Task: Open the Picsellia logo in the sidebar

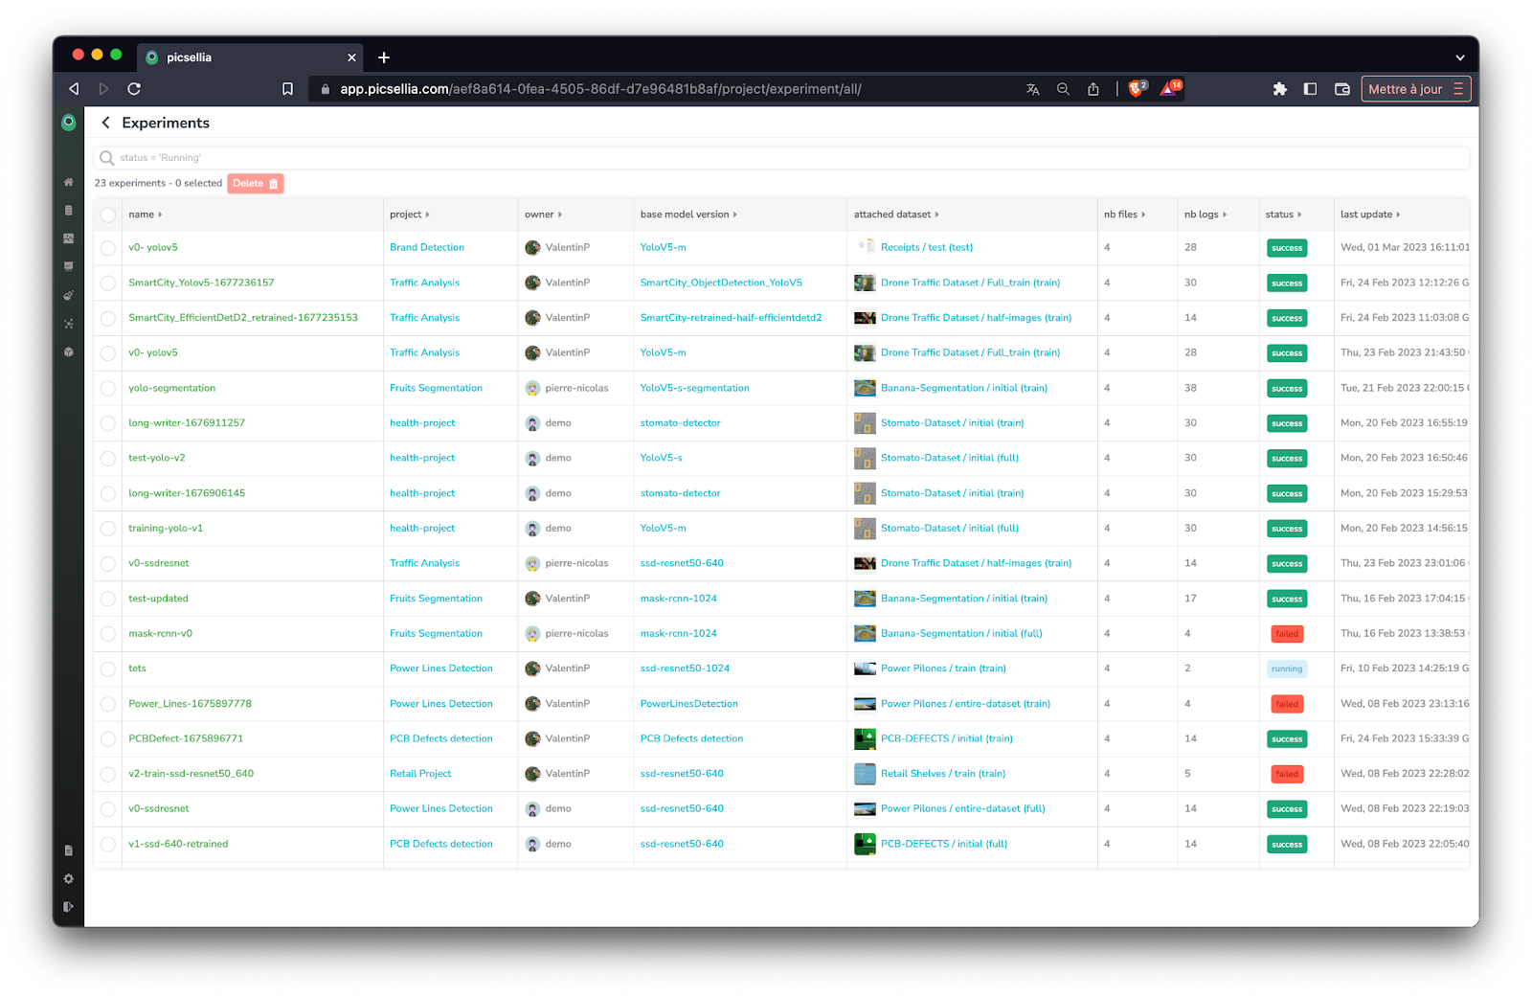Action: click(x=68, y=123)
